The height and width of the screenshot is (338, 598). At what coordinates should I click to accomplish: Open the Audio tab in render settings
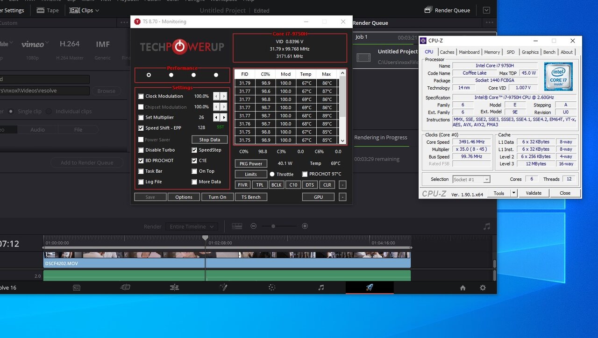click(x=38, y=130)
